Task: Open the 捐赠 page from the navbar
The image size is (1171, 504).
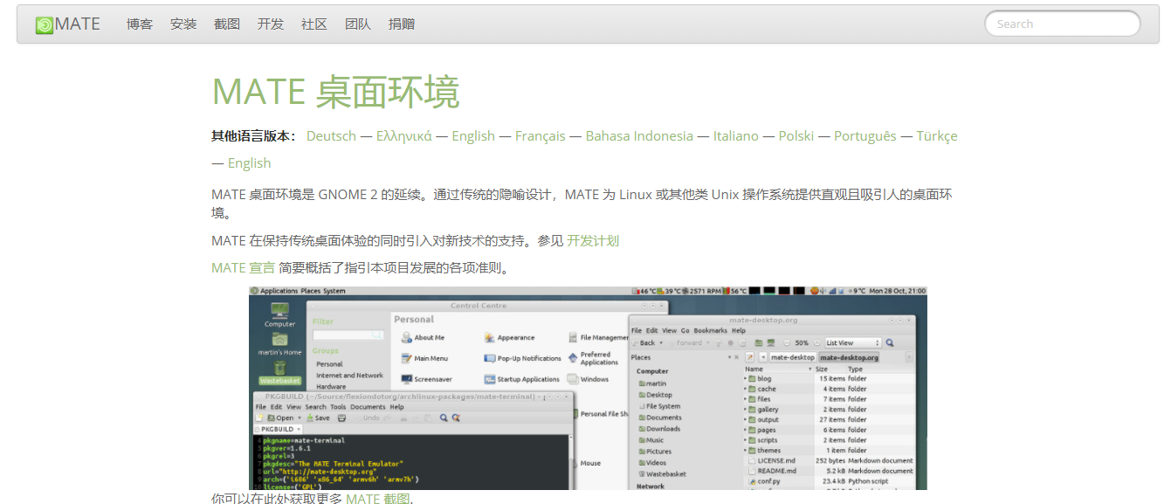Action: click(402, 24)
